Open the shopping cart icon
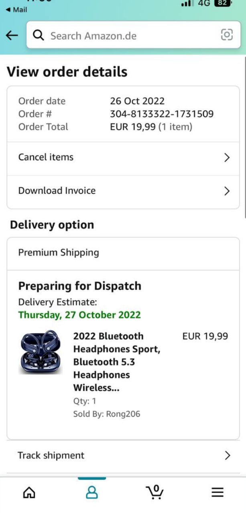Viewport: 246px width, 513px height. tap(155, 492)
